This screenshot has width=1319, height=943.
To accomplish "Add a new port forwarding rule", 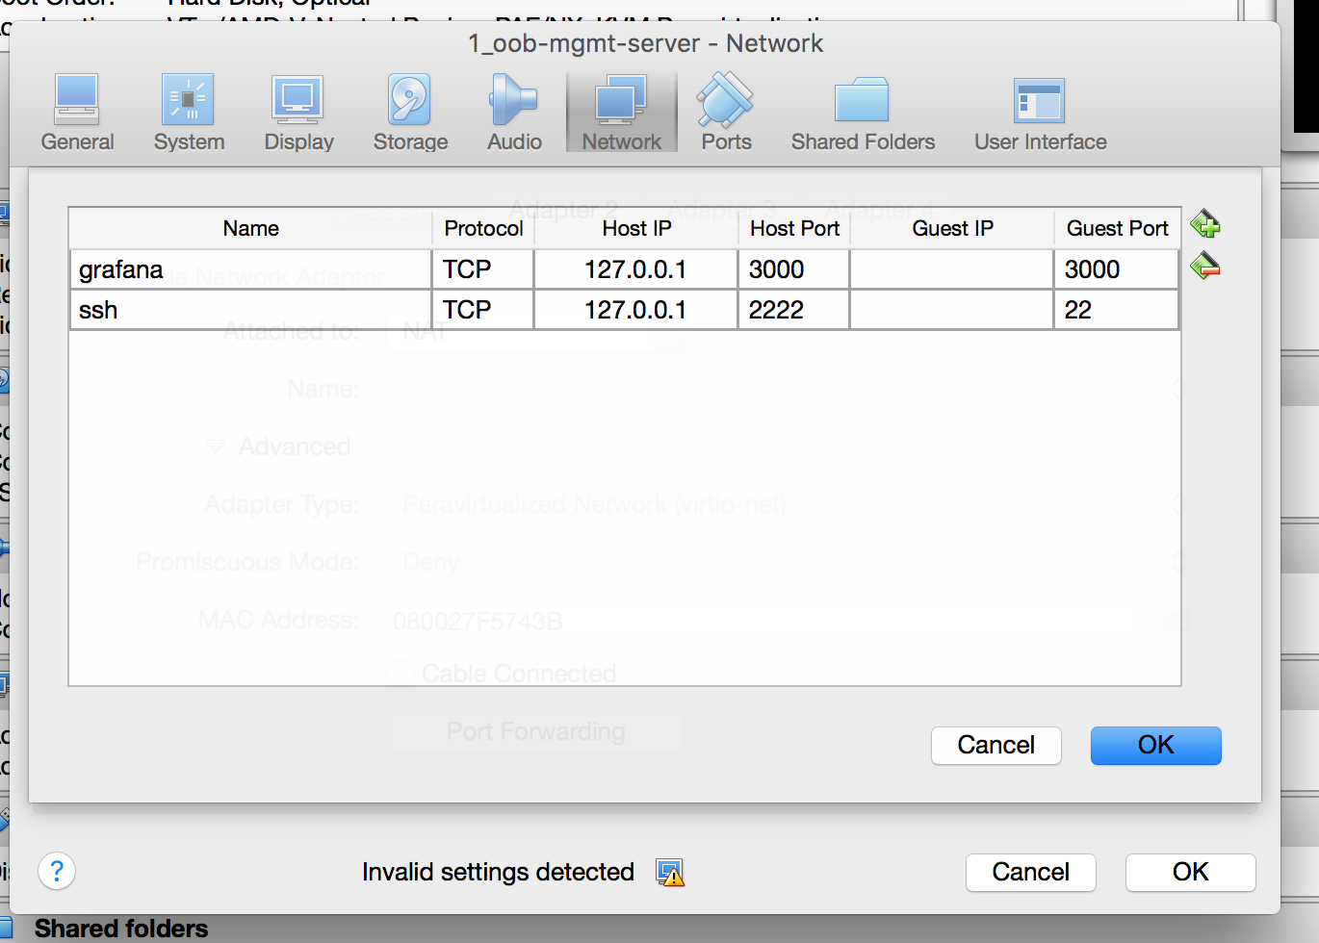I will [1204, 224].
